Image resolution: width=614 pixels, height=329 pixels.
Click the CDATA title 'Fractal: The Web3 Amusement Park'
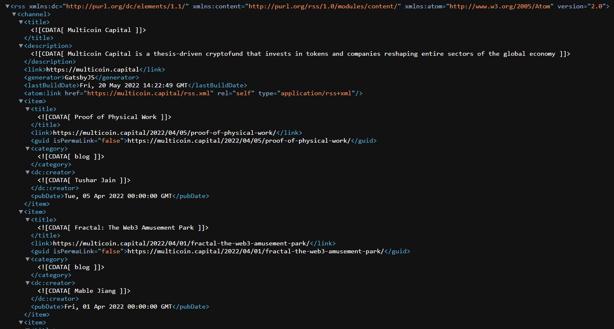[x=134, y=228]
